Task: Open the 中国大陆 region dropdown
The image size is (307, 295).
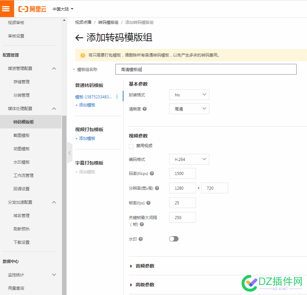Action: [x=63, y=9]
